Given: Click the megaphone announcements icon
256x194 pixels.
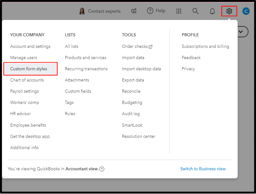Looking at the screenshot, I should point(134,11).
